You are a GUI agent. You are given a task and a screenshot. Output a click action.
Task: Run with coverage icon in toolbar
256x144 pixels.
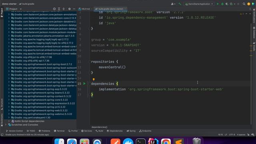227,4
